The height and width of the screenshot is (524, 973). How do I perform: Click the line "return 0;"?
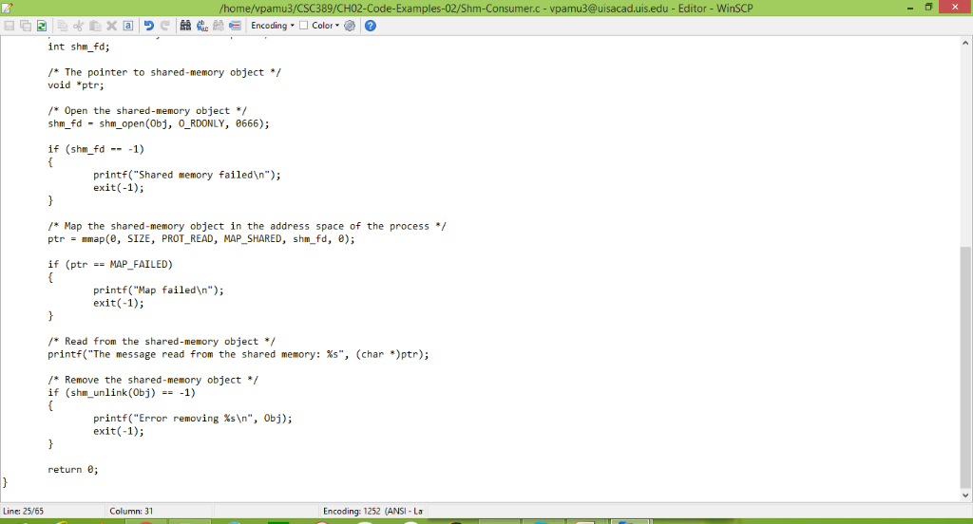pos(73,470)
